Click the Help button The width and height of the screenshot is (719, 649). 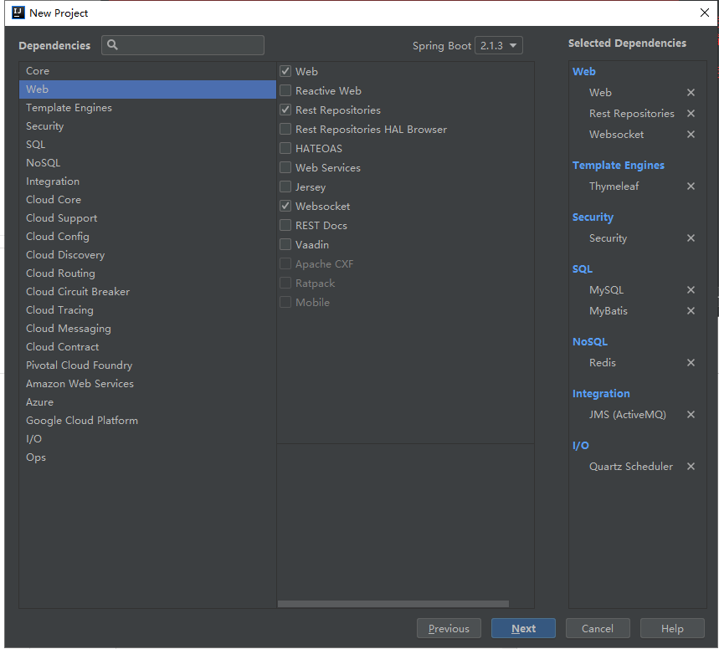[x=672, y=628]
